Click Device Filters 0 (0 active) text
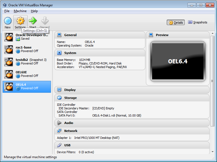 [x=75, y=152]
